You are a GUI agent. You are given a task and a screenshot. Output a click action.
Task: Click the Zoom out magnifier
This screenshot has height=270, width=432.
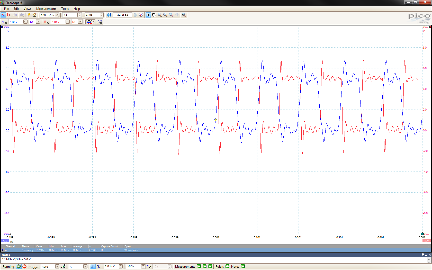[171, 15]
